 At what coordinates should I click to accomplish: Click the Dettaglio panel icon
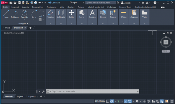pyautogui.click(x=61, y=13)
